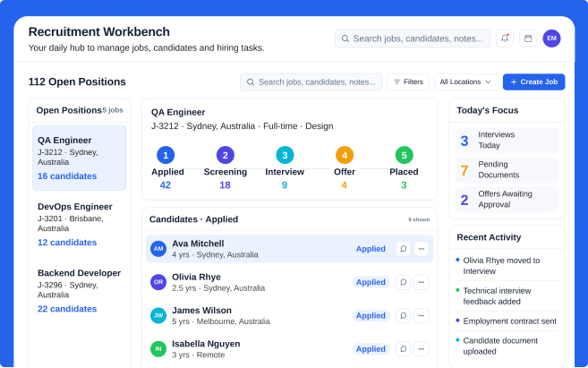
Task: Open activity Candidate document uploaded
Action: (507, 346)
